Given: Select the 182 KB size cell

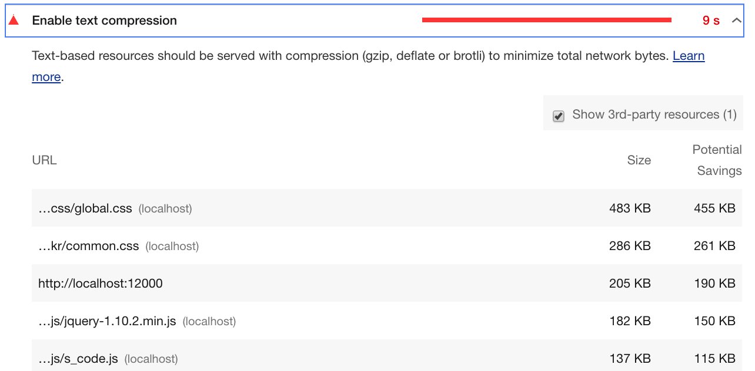Looking at the screenshot, I should [630, 321].
